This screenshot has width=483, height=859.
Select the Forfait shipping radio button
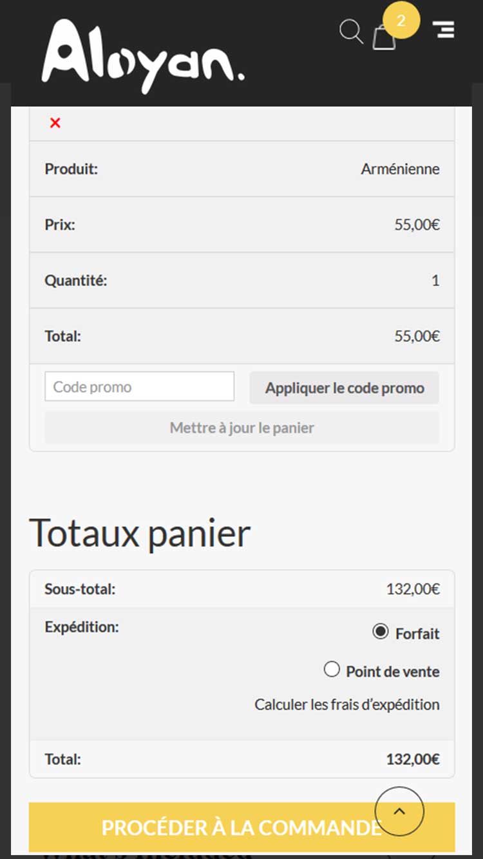pos(381,632)
